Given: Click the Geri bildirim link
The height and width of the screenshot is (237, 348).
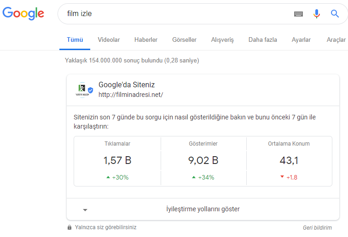Looking at the screenshot, I should [317, 228].
